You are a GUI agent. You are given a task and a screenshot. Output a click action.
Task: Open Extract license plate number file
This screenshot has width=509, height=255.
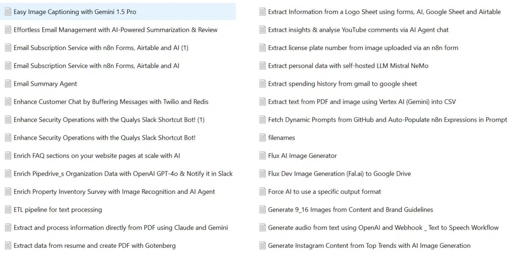pyautogui.click(x=363, y=48)
